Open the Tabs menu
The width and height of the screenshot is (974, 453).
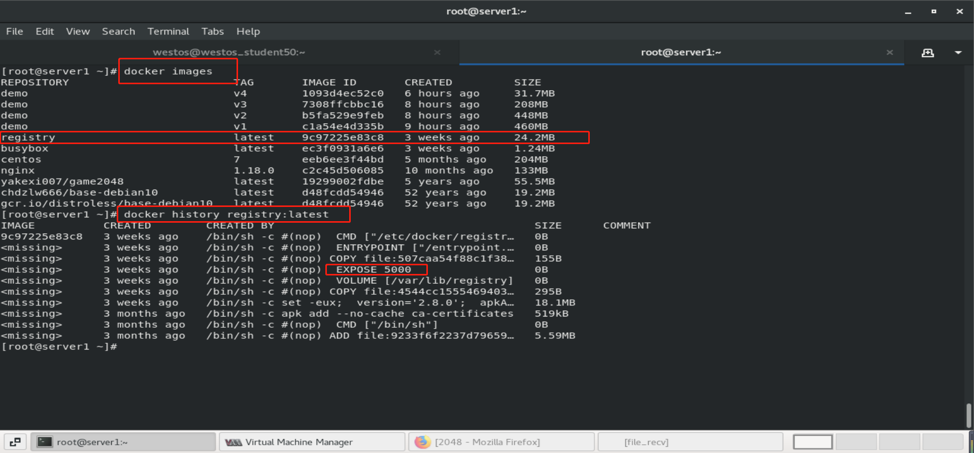pyautogui.click(x=212, y=31)
